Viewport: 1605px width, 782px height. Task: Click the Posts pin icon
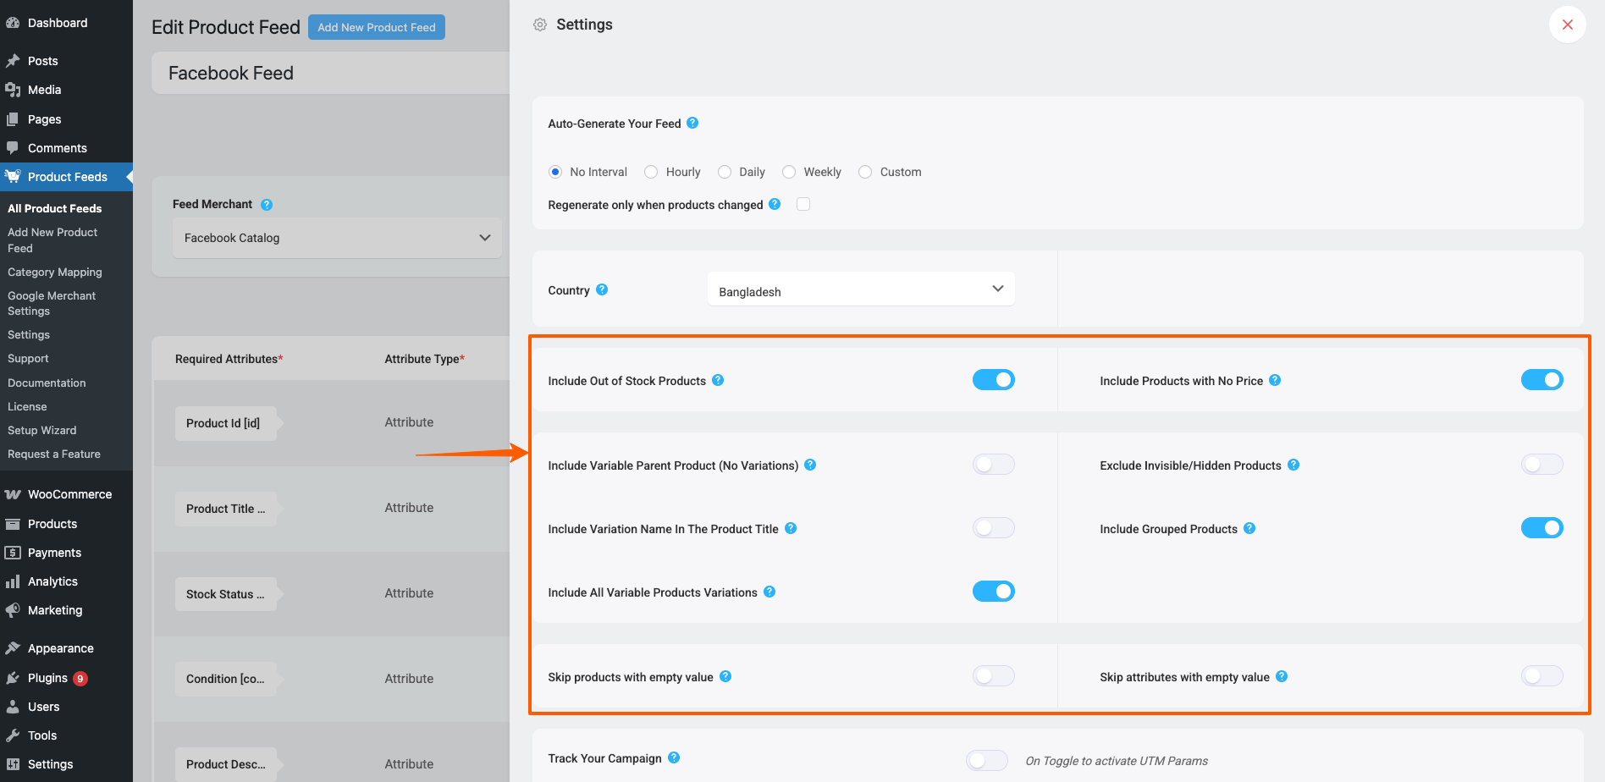(x=13, y=61)
